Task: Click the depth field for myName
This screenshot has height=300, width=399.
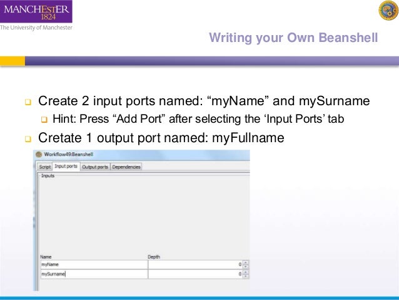Action: point(195,264)
